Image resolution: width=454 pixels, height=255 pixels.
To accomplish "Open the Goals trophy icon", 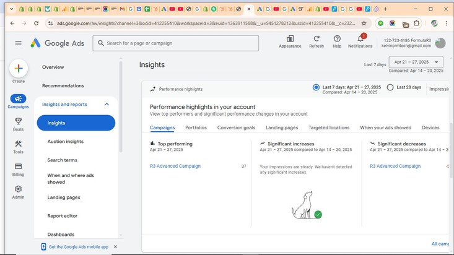I will coord(18,121).
